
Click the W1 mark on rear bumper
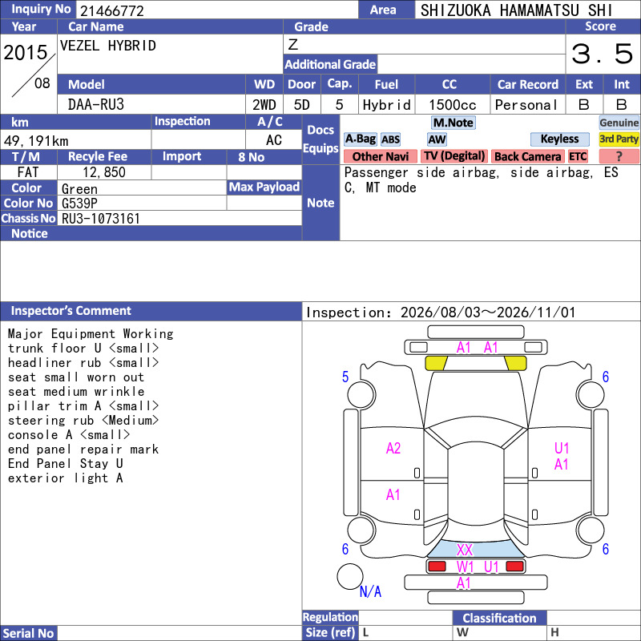tap(465, 566)
